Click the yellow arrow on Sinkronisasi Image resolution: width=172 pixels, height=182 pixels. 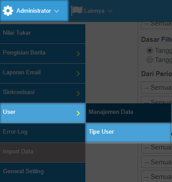pos(78,93)
